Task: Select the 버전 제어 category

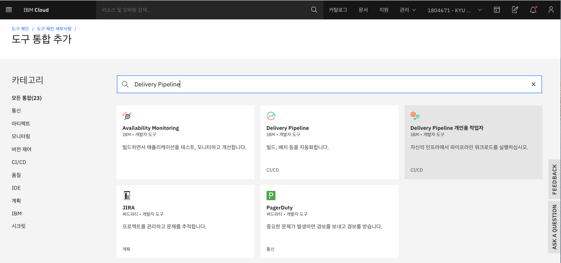Action: click(x=22, y=149)
